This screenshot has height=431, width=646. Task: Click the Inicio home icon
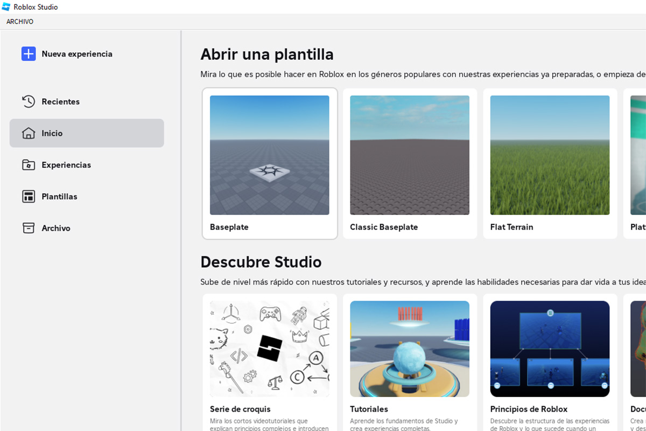(x=29, y=133)
